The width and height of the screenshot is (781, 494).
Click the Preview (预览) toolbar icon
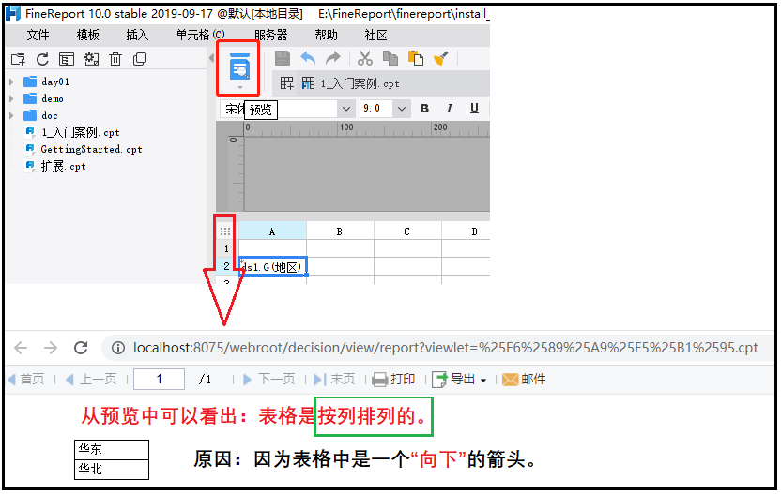(x=239, y=67)
